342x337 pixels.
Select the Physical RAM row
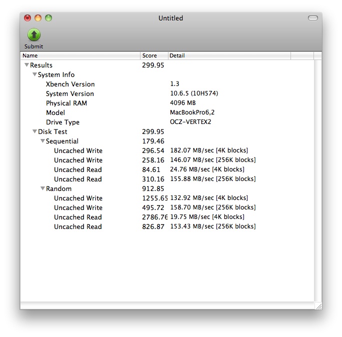click(167, 103)
